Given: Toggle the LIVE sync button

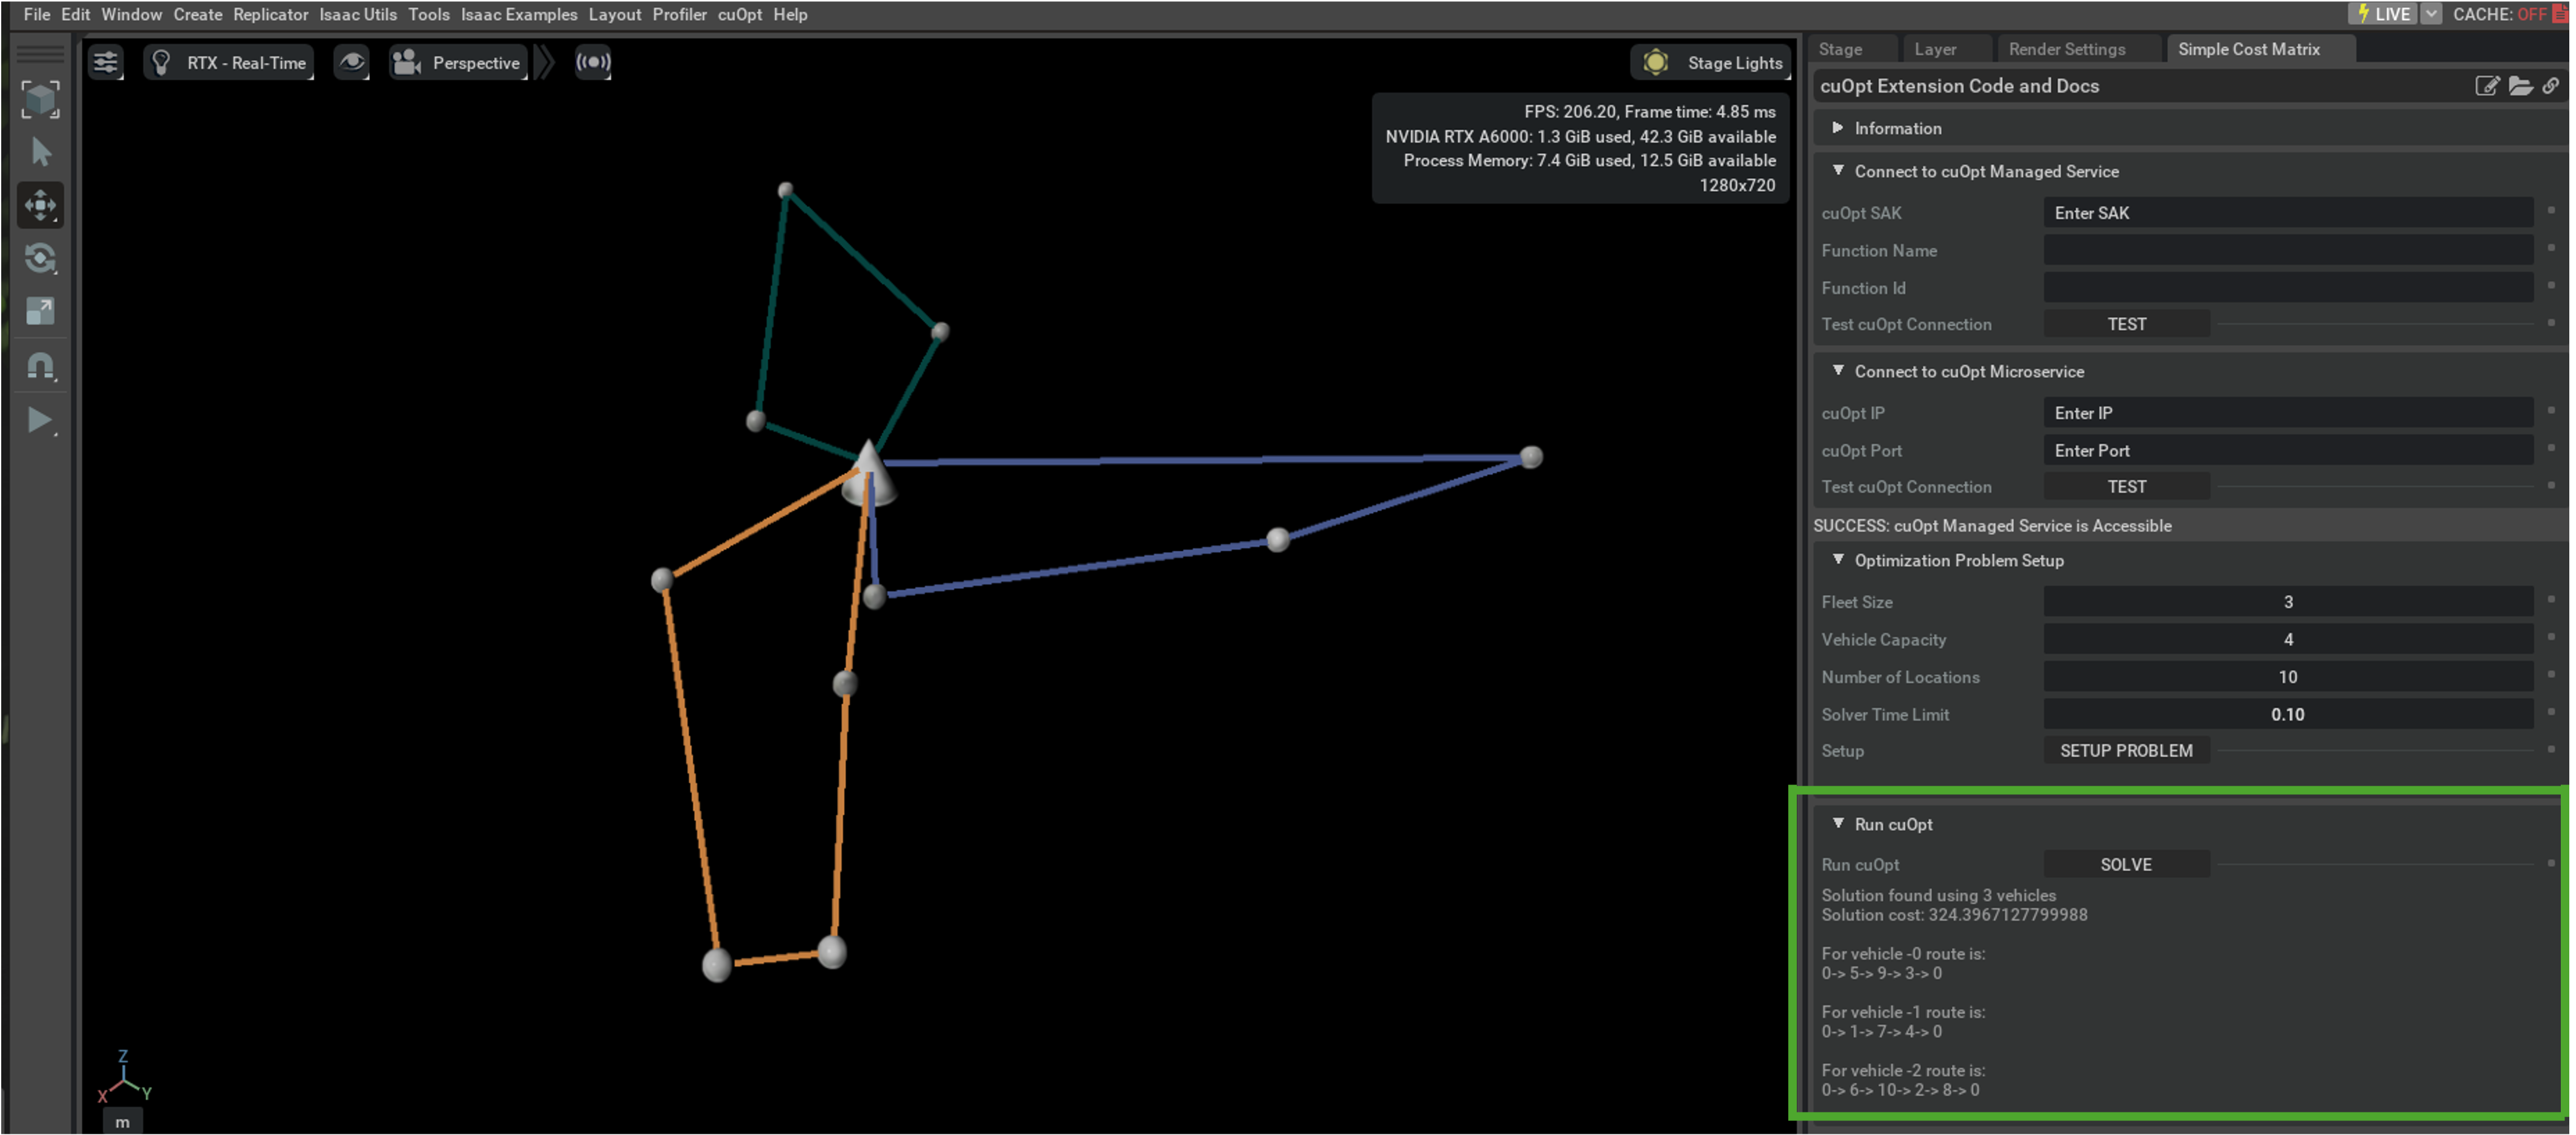Looking at the screenshot, I should 2383,14.
